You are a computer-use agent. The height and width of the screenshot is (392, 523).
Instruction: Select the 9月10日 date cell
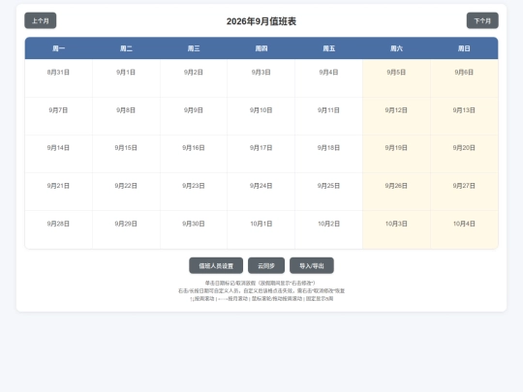coord(261,116)
